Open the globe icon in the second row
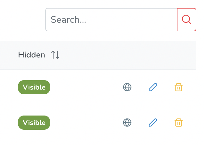The height and width of the screenshot is (145, 204). 127,123
